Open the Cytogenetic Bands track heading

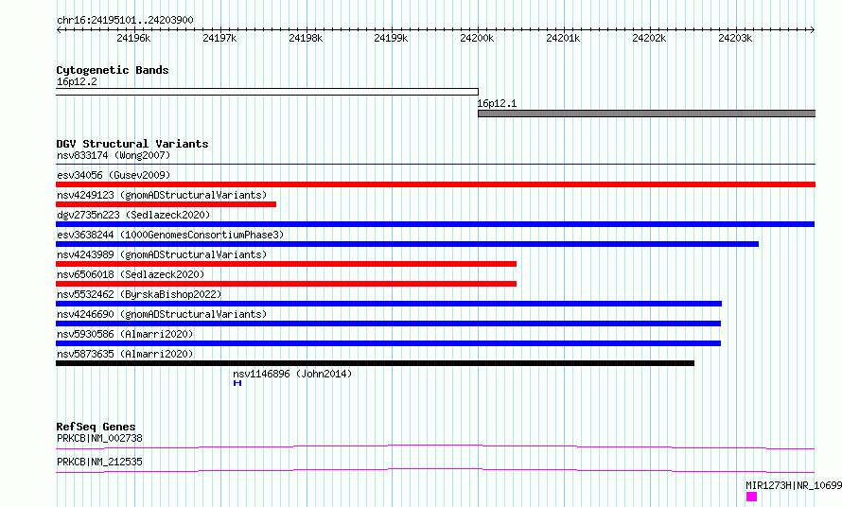[113, 70]
